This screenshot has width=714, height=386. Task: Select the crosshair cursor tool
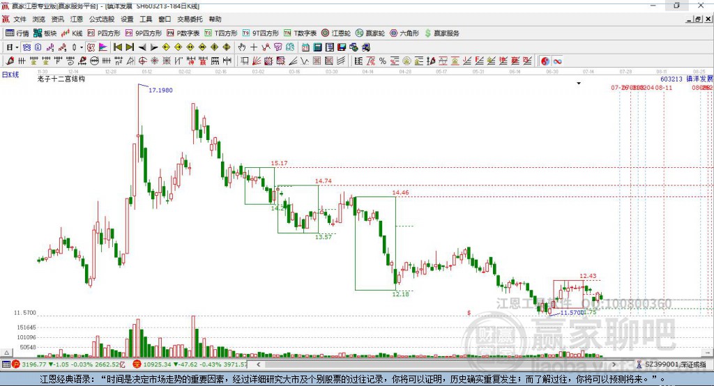click(254, 47)
